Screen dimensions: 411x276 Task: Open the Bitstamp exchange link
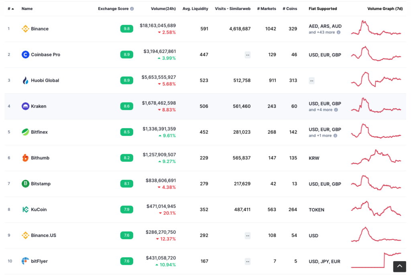41,183
